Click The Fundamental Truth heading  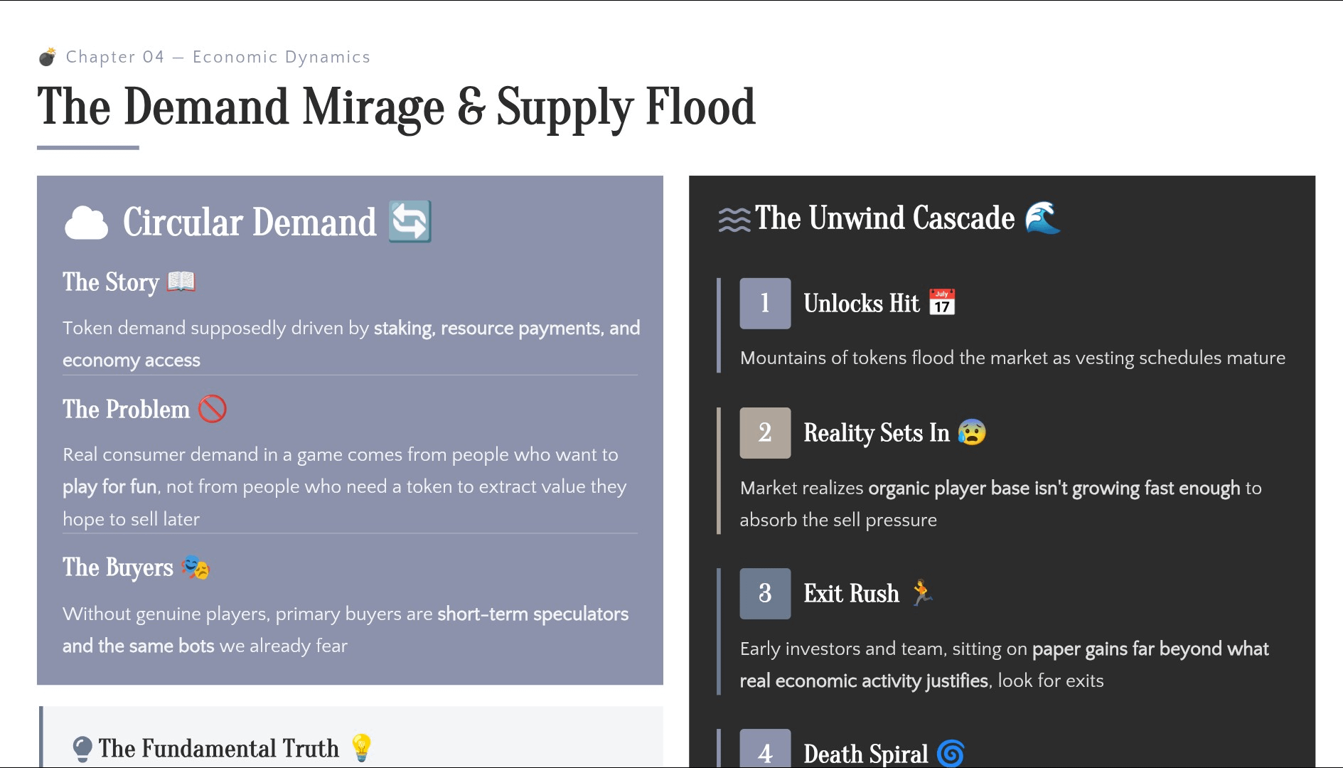tap(219, 748)
